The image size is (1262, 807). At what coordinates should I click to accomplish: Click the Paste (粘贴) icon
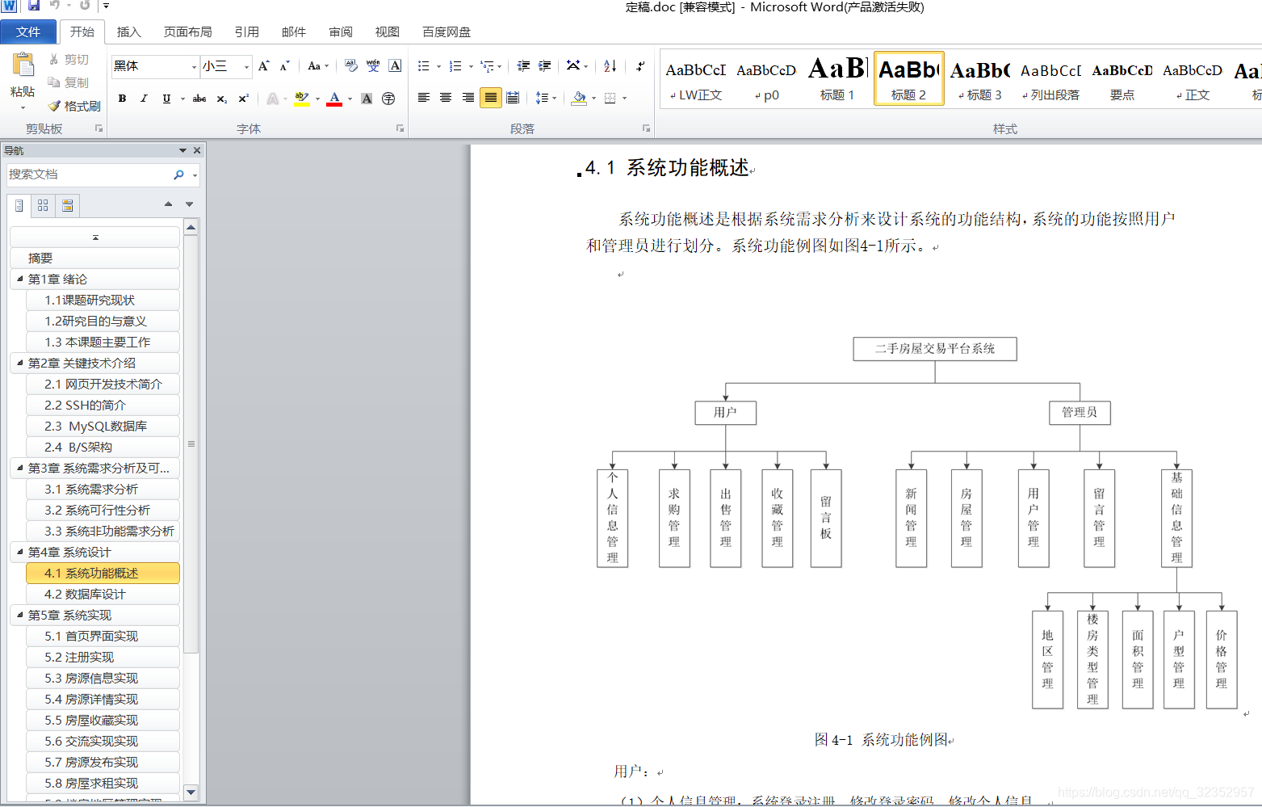click(x=23, y=64)
